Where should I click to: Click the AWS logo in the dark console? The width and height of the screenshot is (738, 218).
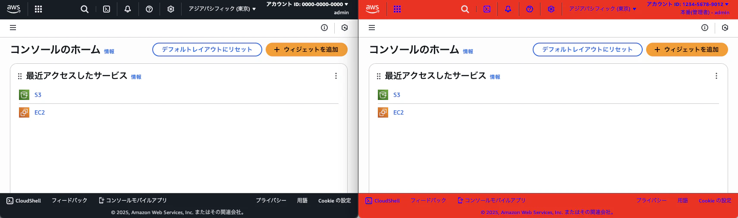14,9
